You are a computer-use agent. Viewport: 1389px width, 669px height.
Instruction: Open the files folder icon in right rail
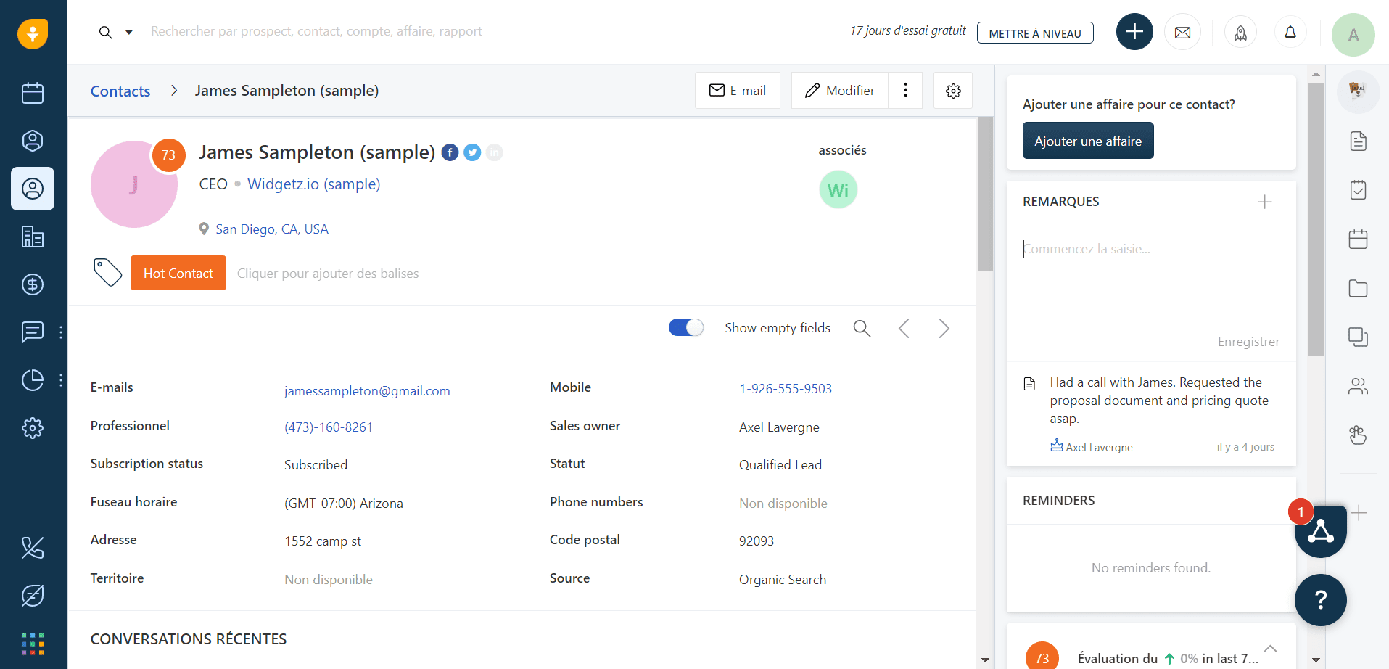[1358, 288]
